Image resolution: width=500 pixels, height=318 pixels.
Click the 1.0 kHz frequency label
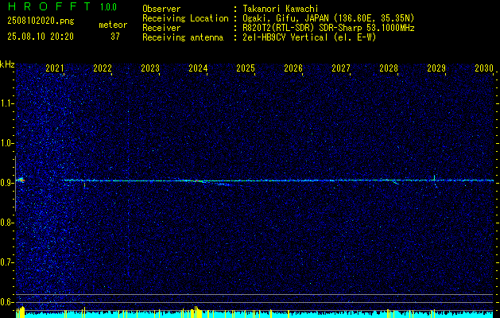(7, 143)
